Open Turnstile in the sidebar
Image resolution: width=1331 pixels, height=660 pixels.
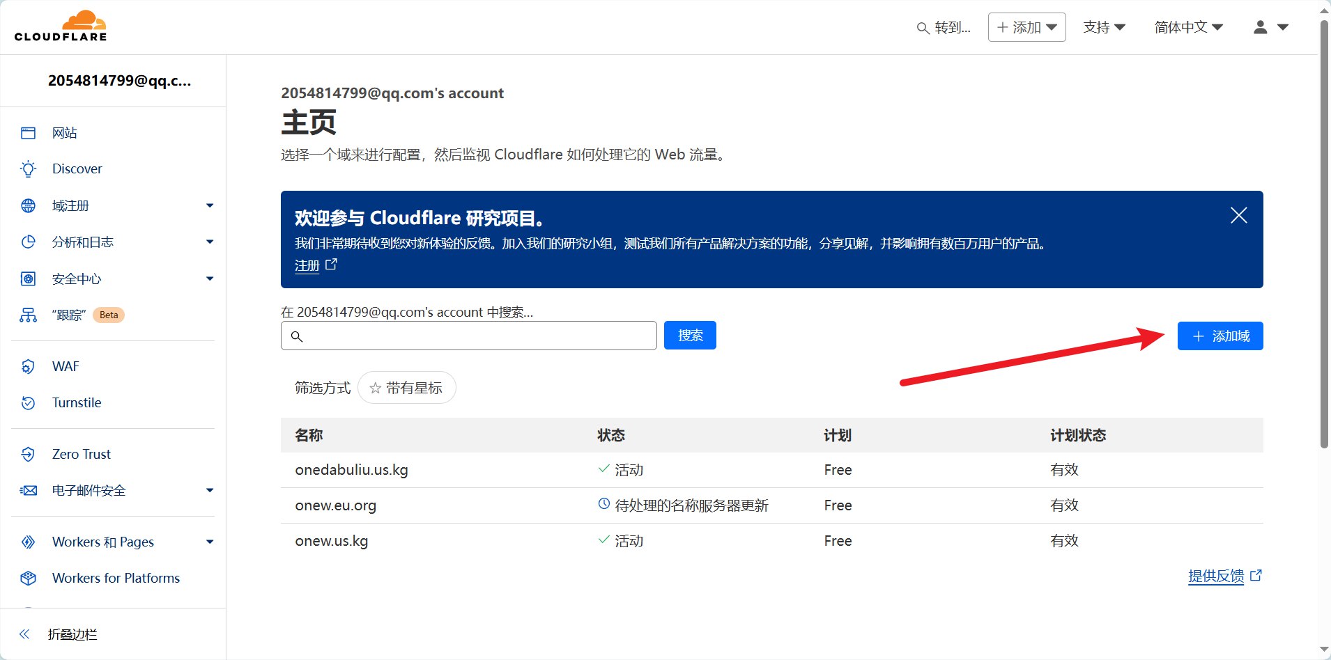point(77,402)
